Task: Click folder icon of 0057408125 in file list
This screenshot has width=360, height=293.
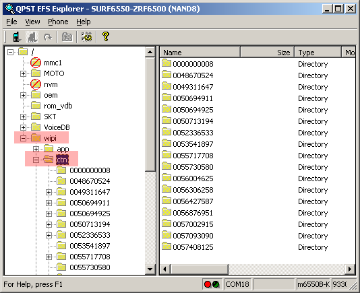Action: coord(167,247)
